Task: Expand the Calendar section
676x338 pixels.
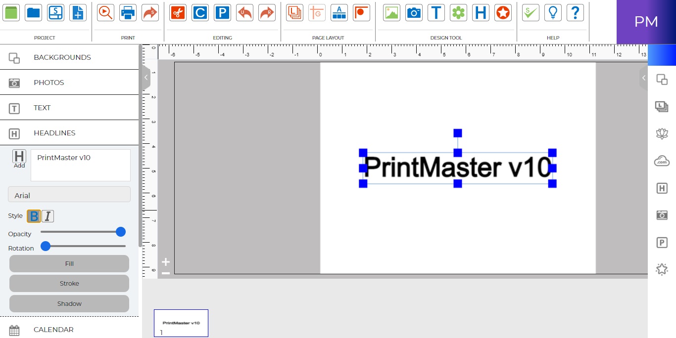Action: tap(69, 329)
